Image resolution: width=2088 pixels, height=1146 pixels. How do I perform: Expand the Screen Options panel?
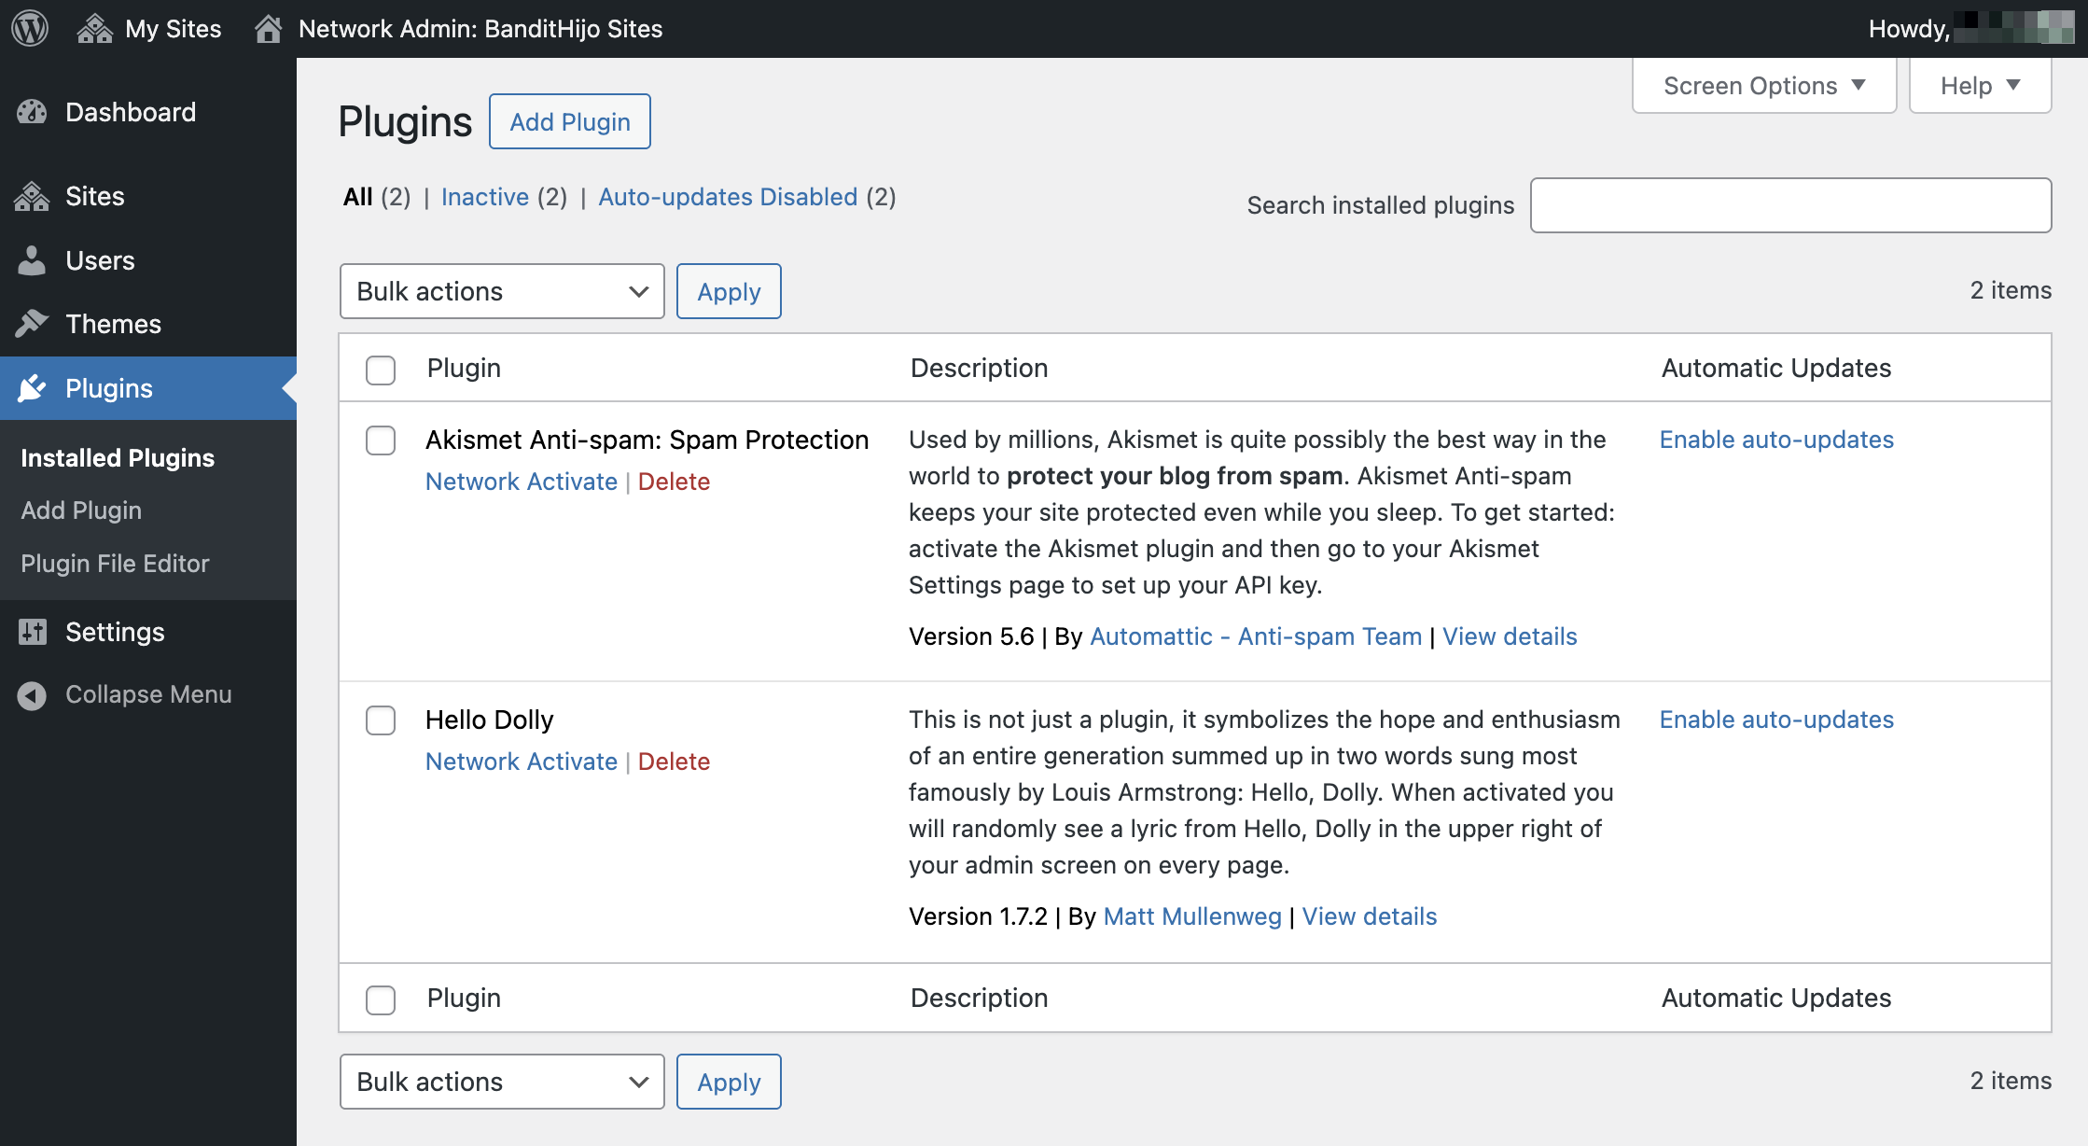tap(1763, 86)
